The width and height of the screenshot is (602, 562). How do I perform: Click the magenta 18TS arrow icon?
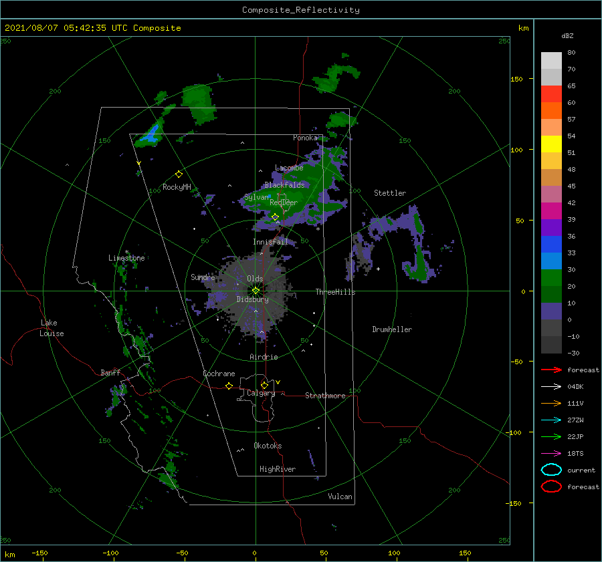pos(551,454)
